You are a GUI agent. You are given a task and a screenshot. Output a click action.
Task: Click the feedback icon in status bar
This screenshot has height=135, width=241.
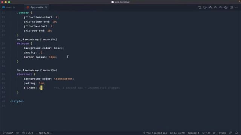point(230,133)
